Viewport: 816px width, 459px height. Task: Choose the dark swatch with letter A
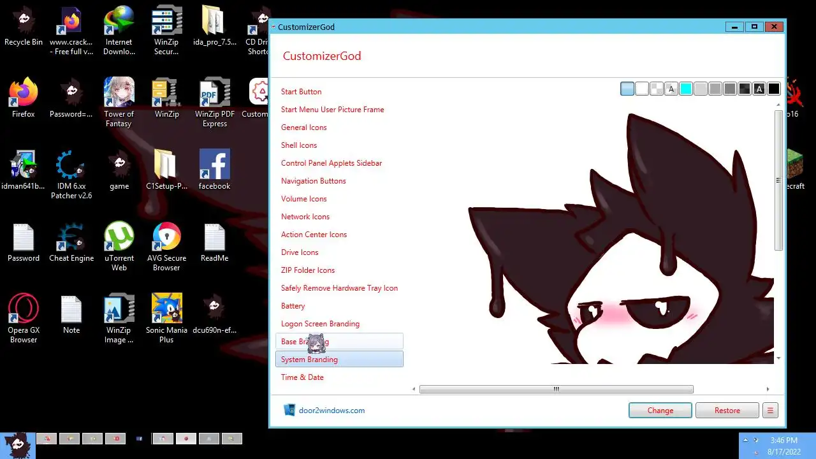coord(759,89)
